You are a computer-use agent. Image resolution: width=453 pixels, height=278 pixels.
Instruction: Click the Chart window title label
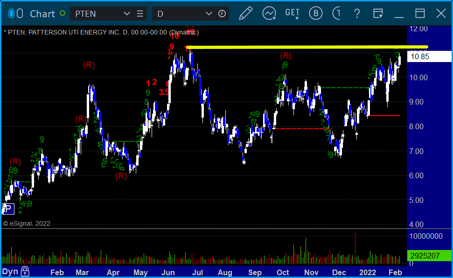click(x=42, y=14)
